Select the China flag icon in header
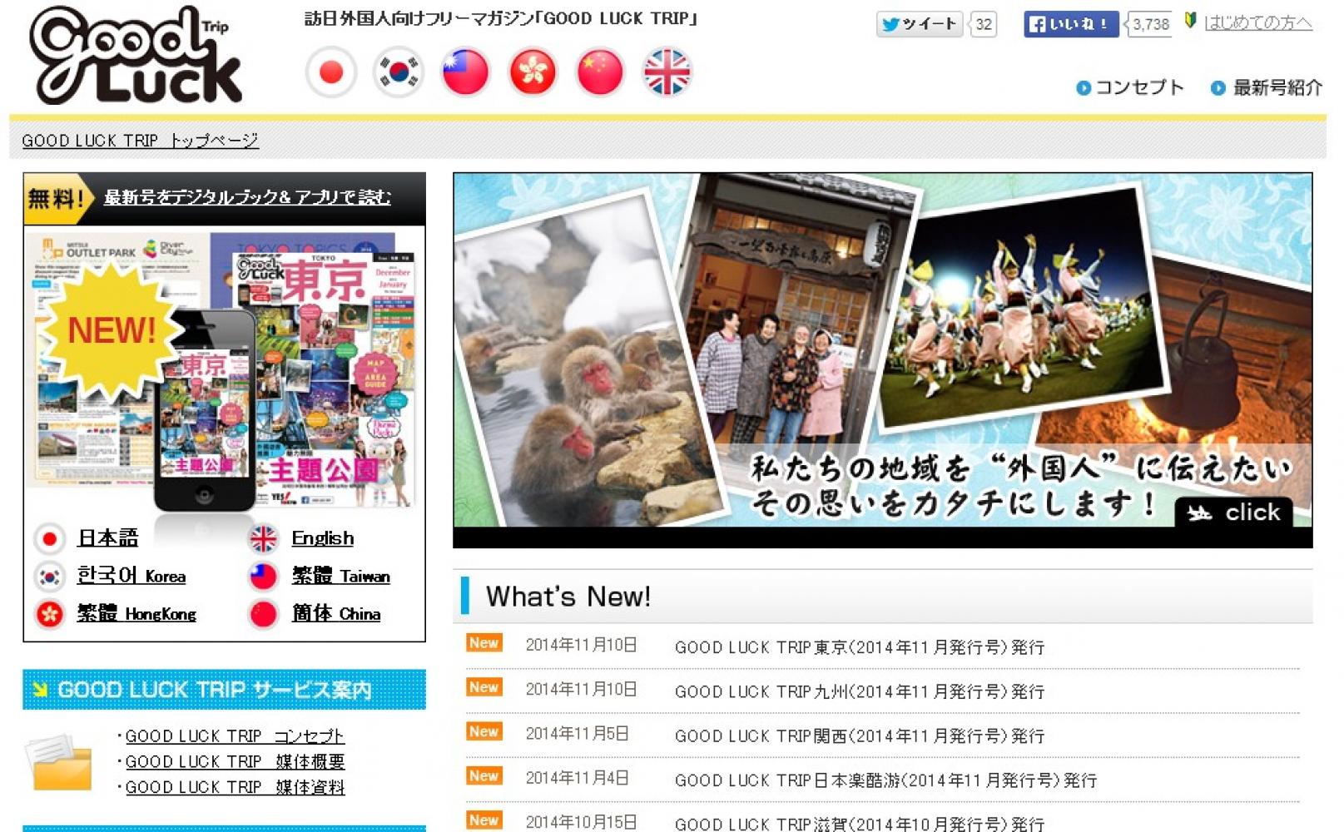This screenshot has height=832, width=1344. pyautogui.click(x=600, y=72)
